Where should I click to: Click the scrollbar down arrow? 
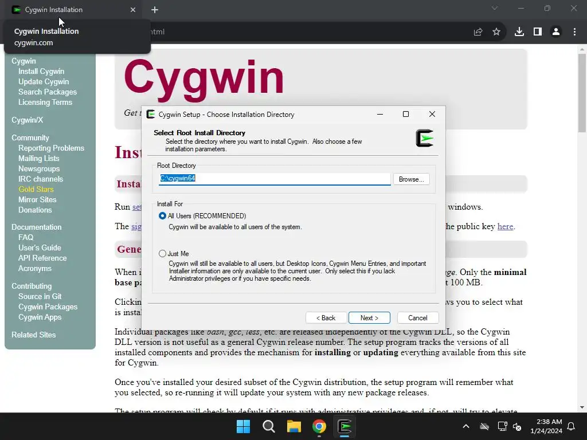point(582,407)
